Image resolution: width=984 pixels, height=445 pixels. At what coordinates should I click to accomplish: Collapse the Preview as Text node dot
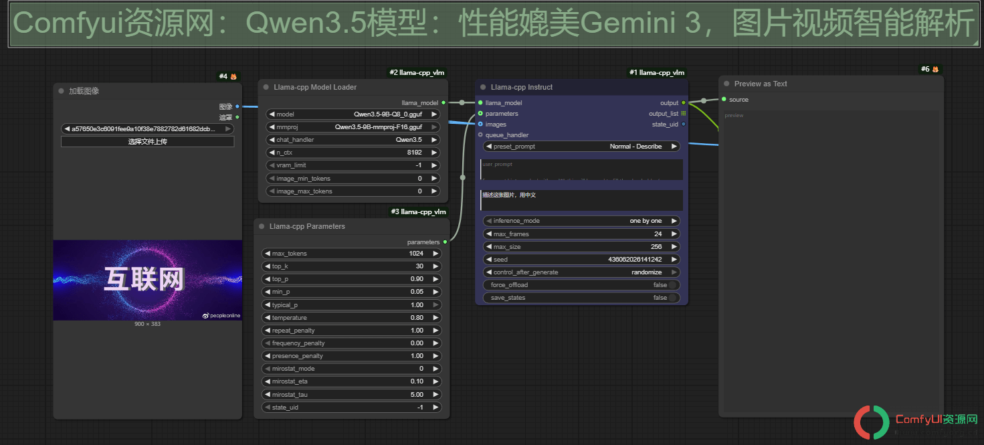click(726, 84)
